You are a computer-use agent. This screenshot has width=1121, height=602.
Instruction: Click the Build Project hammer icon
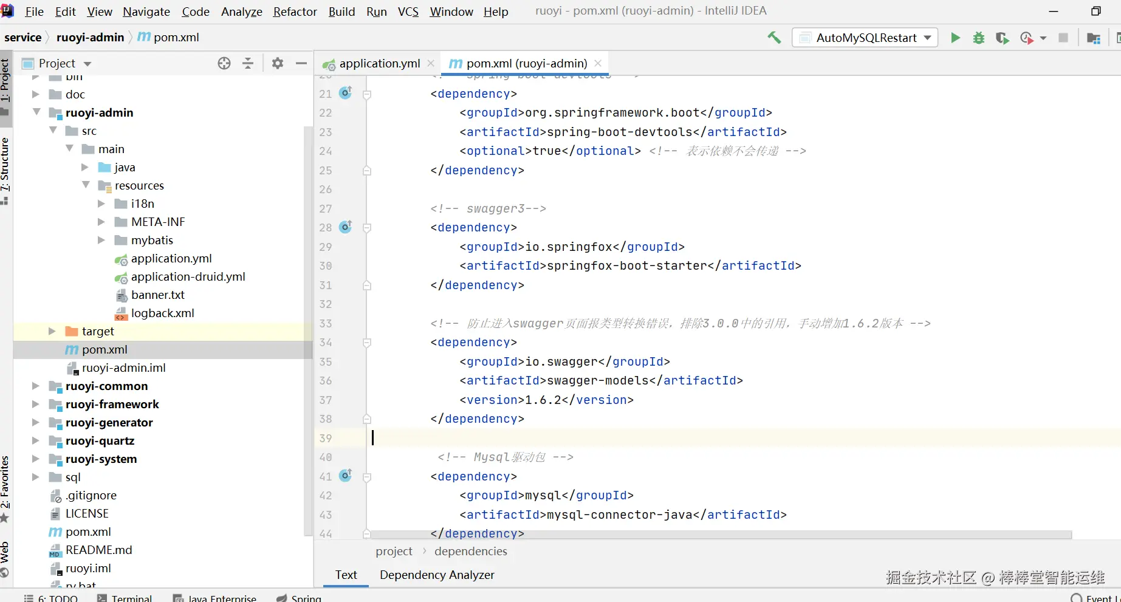(x=774, y=38)
